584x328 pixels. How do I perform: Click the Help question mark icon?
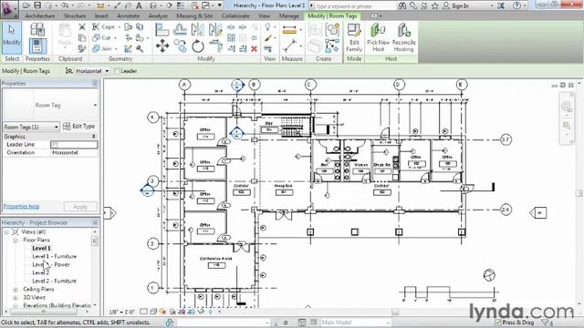tap(516, 5)
